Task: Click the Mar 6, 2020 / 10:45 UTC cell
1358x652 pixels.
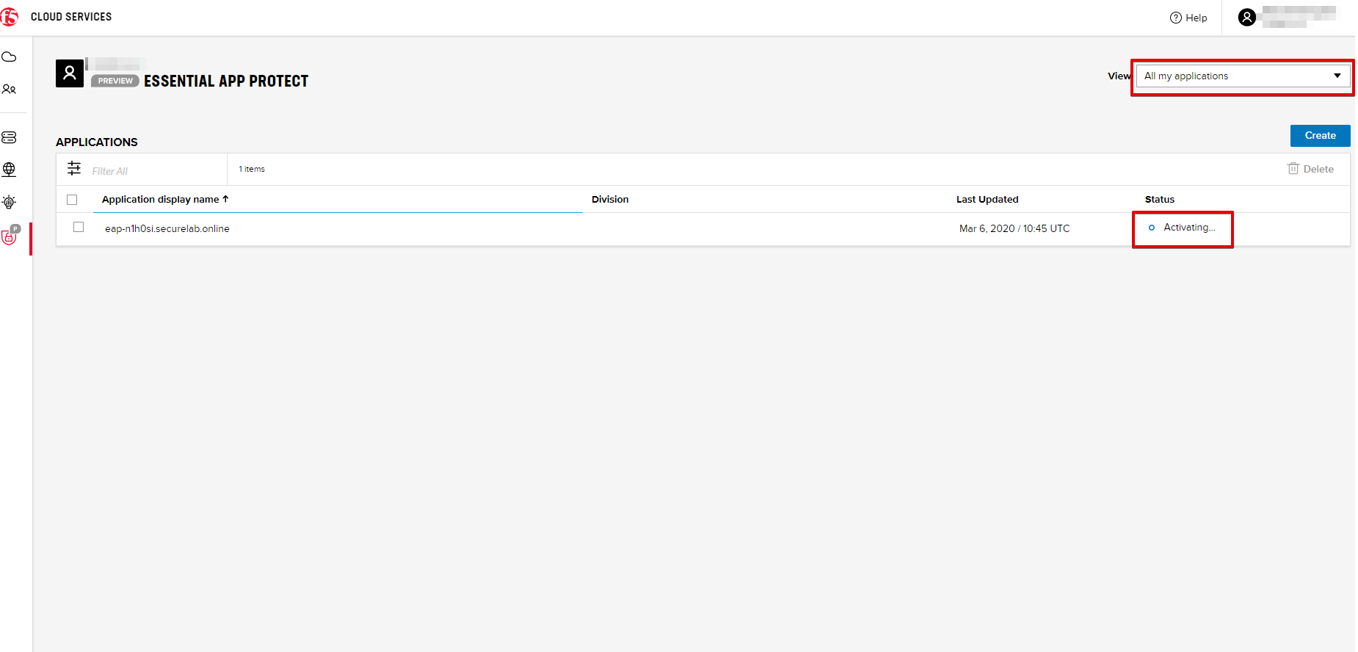Action: pyautogui.click(x=1014, y=229)
